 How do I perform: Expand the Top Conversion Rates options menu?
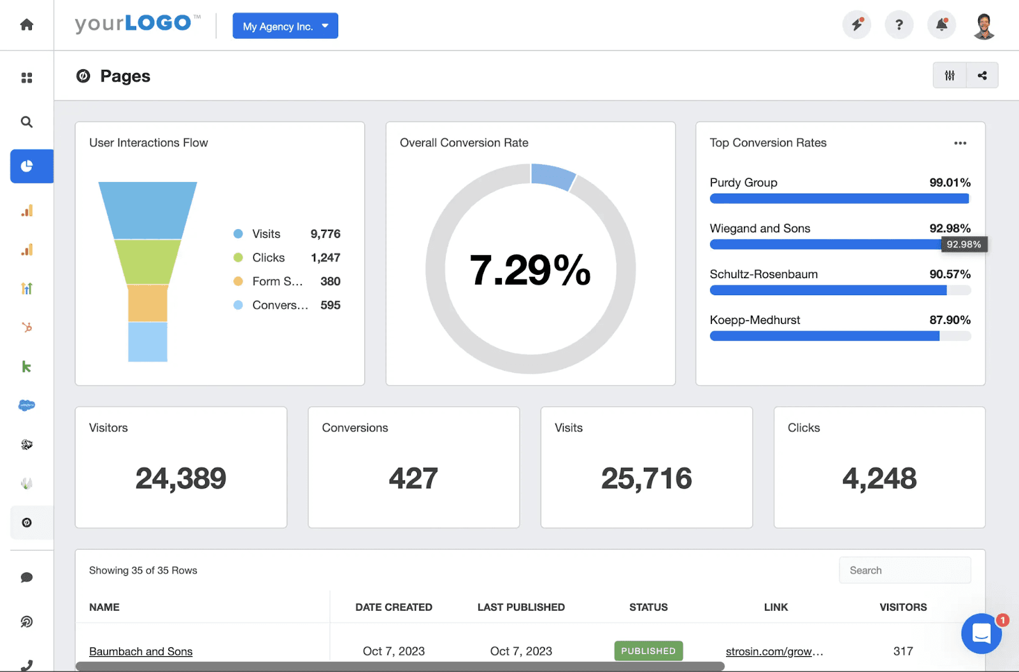(960, 143)
